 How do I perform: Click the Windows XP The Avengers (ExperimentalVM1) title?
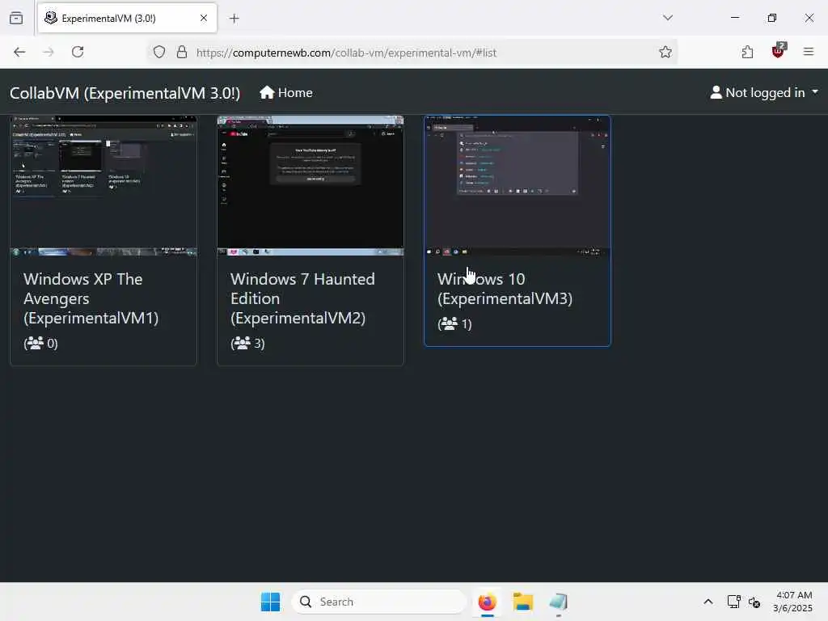coord(91,298)
